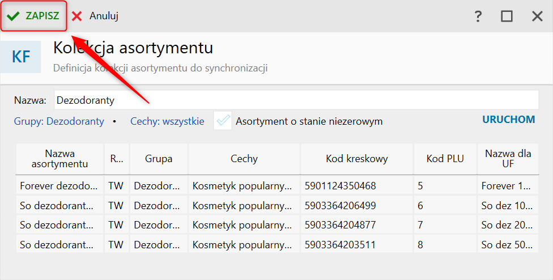The width and height of the screenshot is (553, 280).
Task: Open the Cechy: wszystkie filter link
Action: pyautogui.click(x=167, y=121)
